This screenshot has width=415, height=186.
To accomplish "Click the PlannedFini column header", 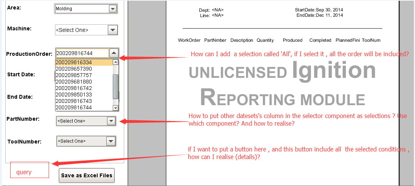I will [348, 40].
